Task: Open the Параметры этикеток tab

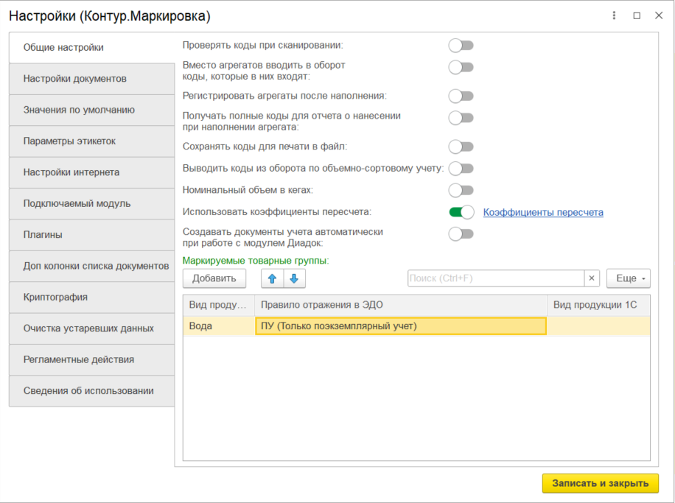Action: tap(91, 141)
